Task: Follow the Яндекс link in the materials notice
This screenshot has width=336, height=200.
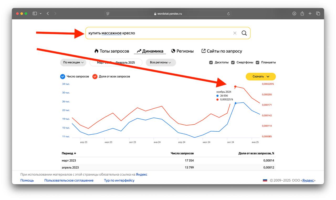Action: pos(141,174)
